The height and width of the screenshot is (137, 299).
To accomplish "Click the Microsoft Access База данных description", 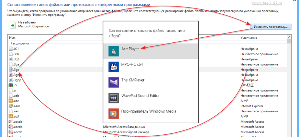I will point(124,127).
